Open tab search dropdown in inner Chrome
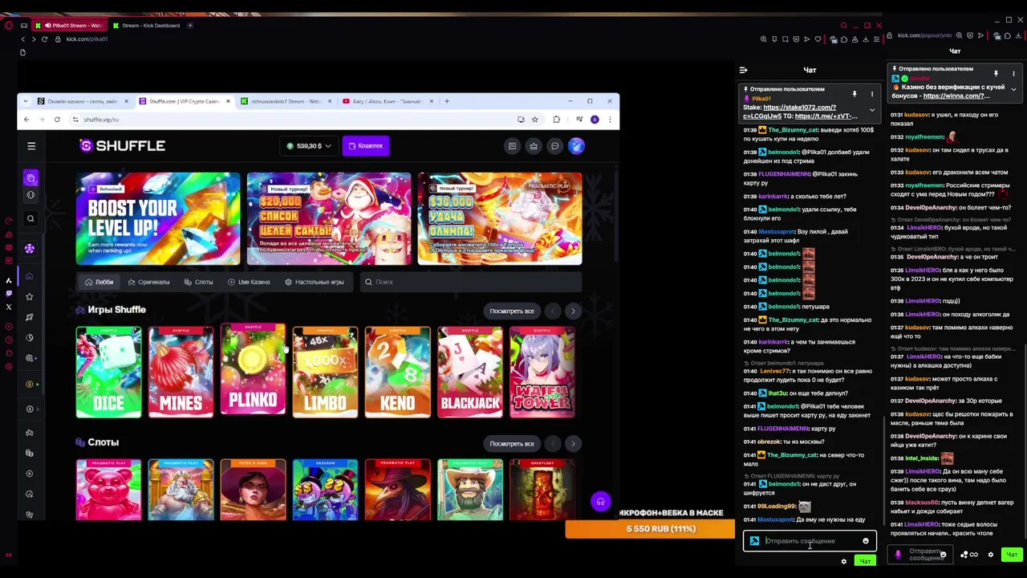The image size is (1027, 578). pyautogui.click(x=26, y=101)
